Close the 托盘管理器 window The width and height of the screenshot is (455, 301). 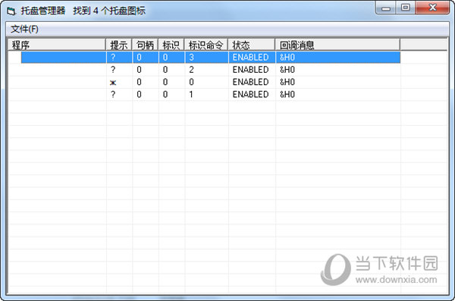[x=432, y=8]
